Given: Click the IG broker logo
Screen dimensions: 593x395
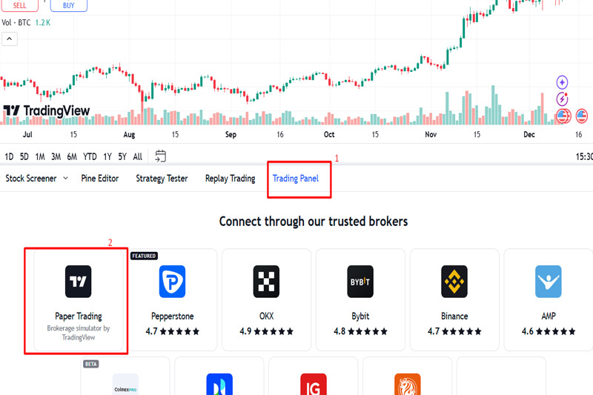Looking at the screenshot, I should [x=314, y=385].
